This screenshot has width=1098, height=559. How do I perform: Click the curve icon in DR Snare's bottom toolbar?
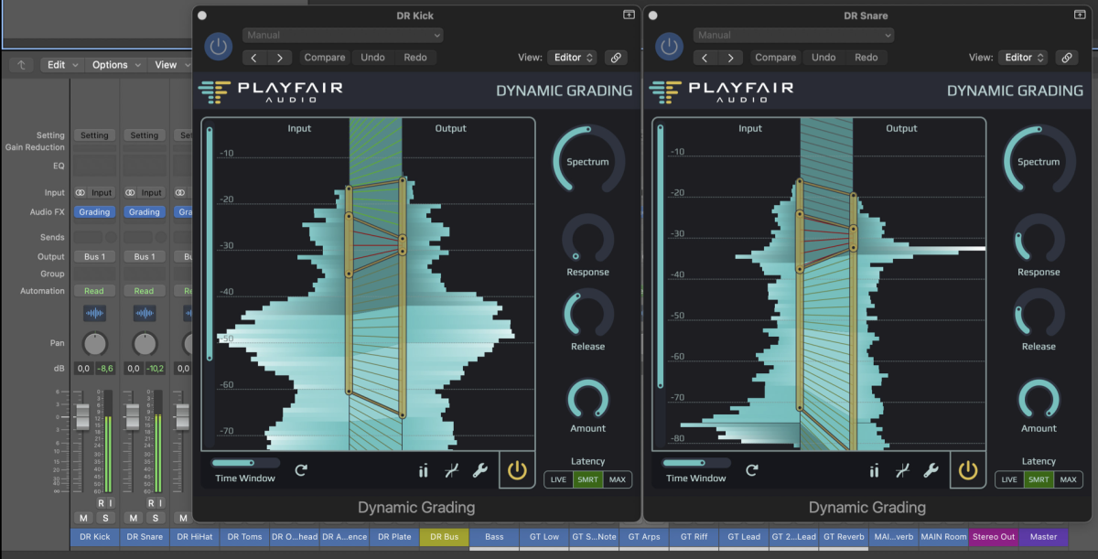(x=902, y=471)
